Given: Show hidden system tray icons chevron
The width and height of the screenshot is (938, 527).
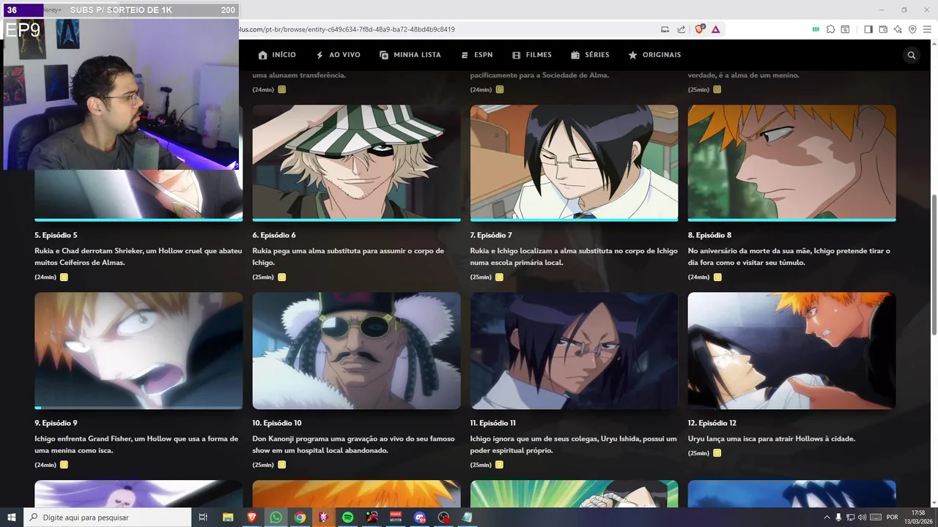Looking at the screenshot, I should [x=827, y=517].
